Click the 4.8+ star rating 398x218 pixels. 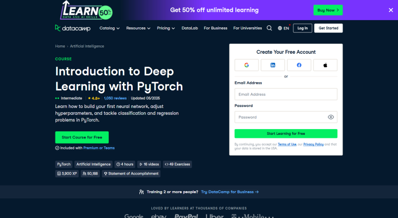pos(94,98)
